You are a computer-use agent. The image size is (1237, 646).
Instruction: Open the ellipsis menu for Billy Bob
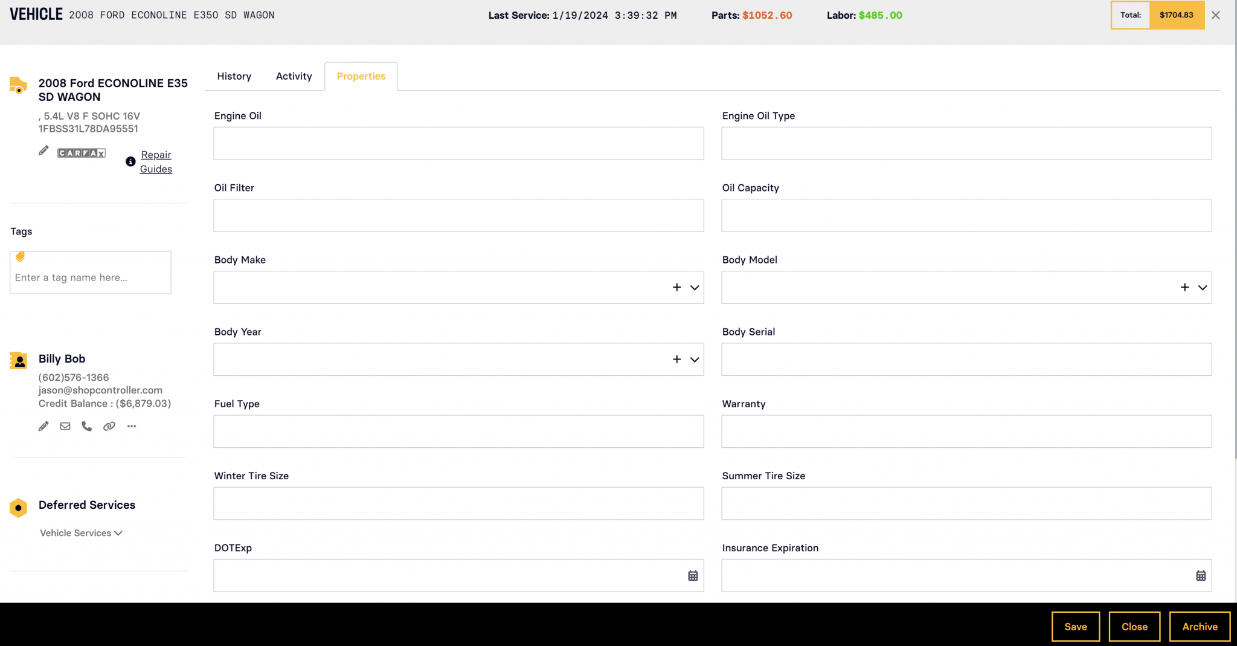point(132,426)
